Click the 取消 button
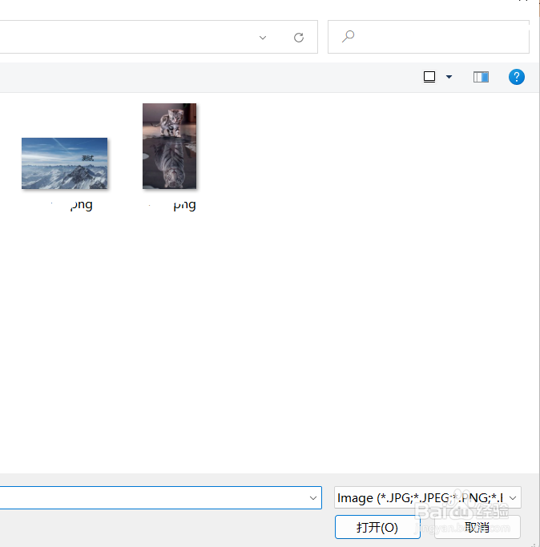540x547 pixels. click(x=478, y=527)
